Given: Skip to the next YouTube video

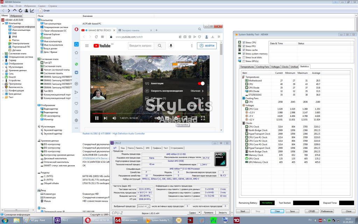Looking at the screenshot, I should (105, 118).
